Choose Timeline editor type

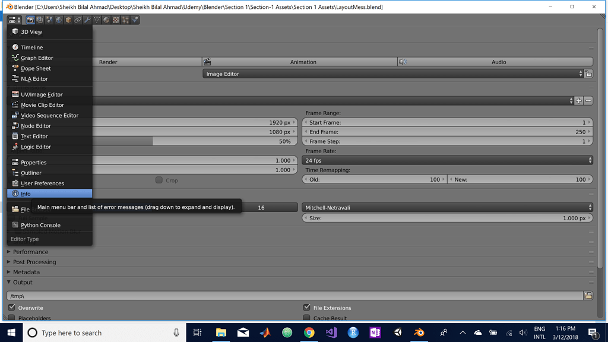(x=50, y=47)
